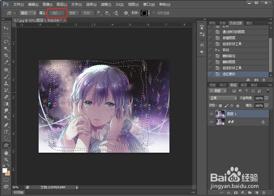Image resolution: width=274 pixels, height=196 pixels.
Task: Click 选区... button
Action: point(56,13)
